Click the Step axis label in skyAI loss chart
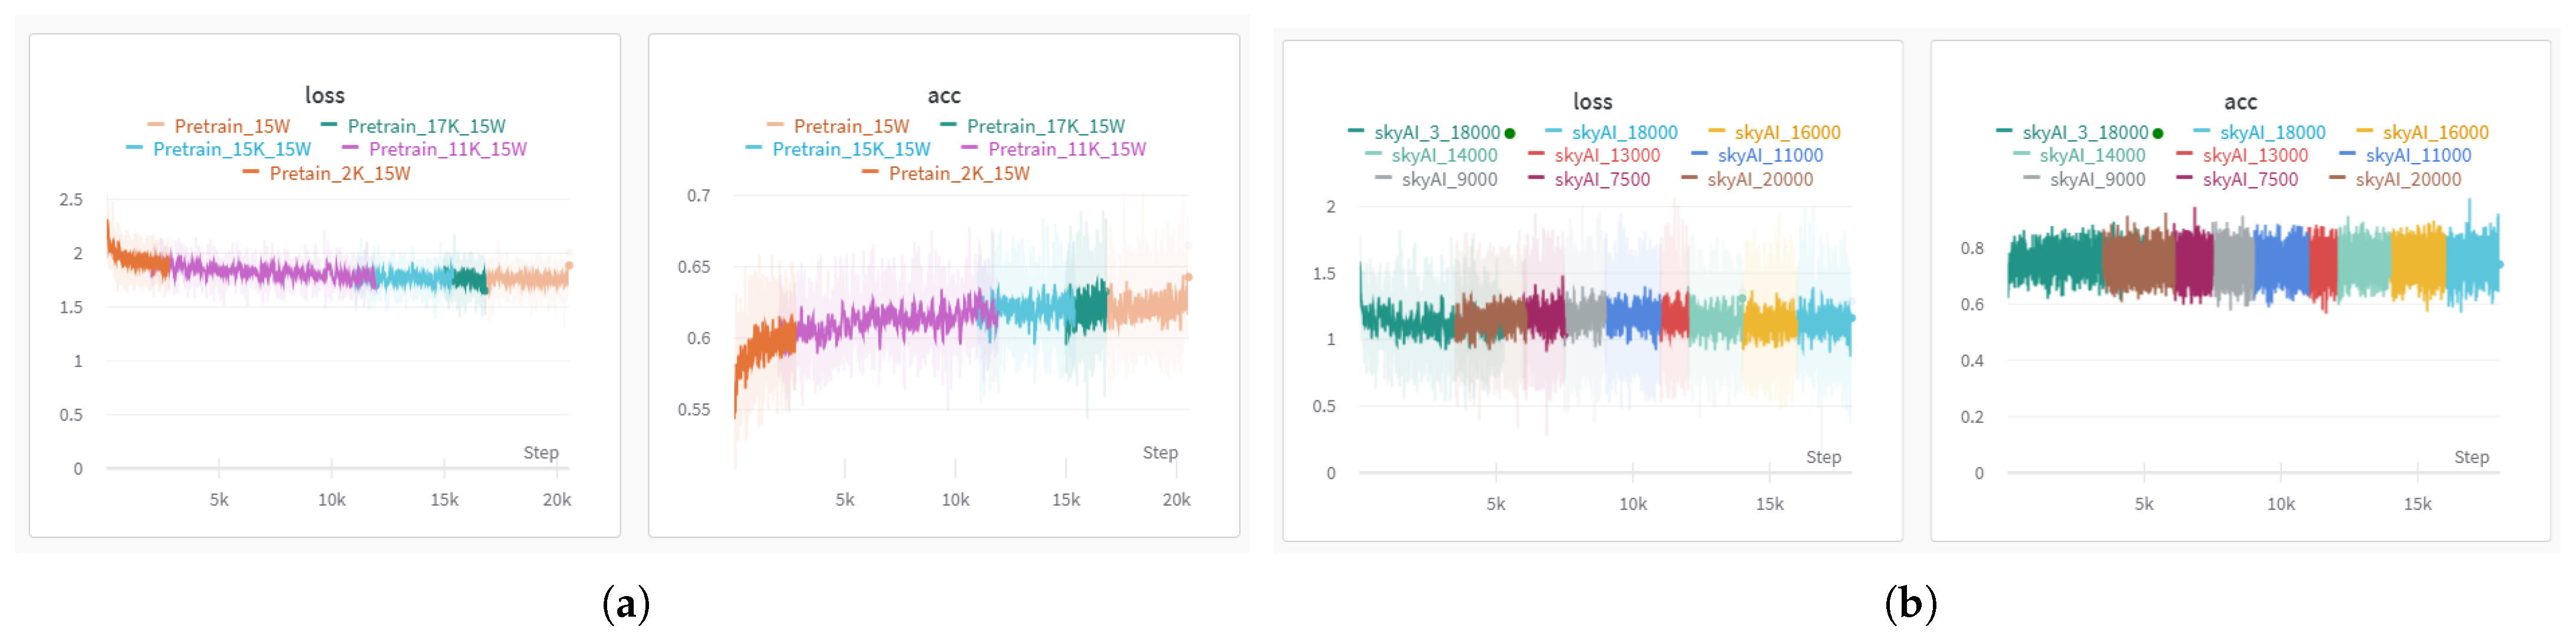The width and height of the screenshot is (2576, 642). point(1823,457)
